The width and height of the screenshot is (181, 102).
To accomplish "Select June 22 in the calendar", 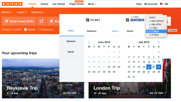I will [x=109, y=67].
